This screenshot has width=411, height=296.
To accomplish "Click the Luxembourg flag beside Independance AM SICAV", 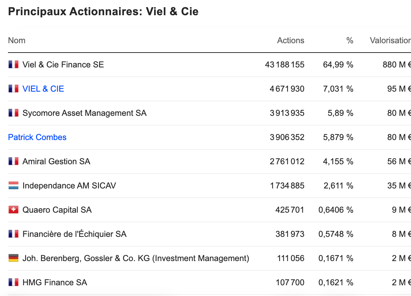I will (13, 186).
